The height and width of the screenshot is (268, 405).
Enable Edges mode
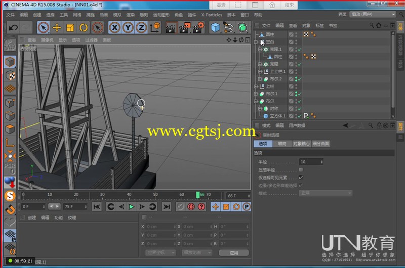click(10, 116)
